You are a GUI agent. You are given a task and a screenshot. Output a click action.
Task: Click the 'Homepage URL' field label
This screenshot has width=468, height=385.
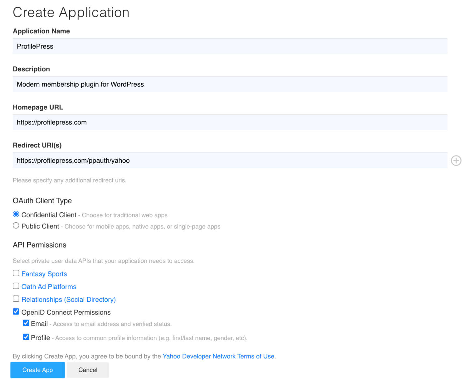[38, 107]
